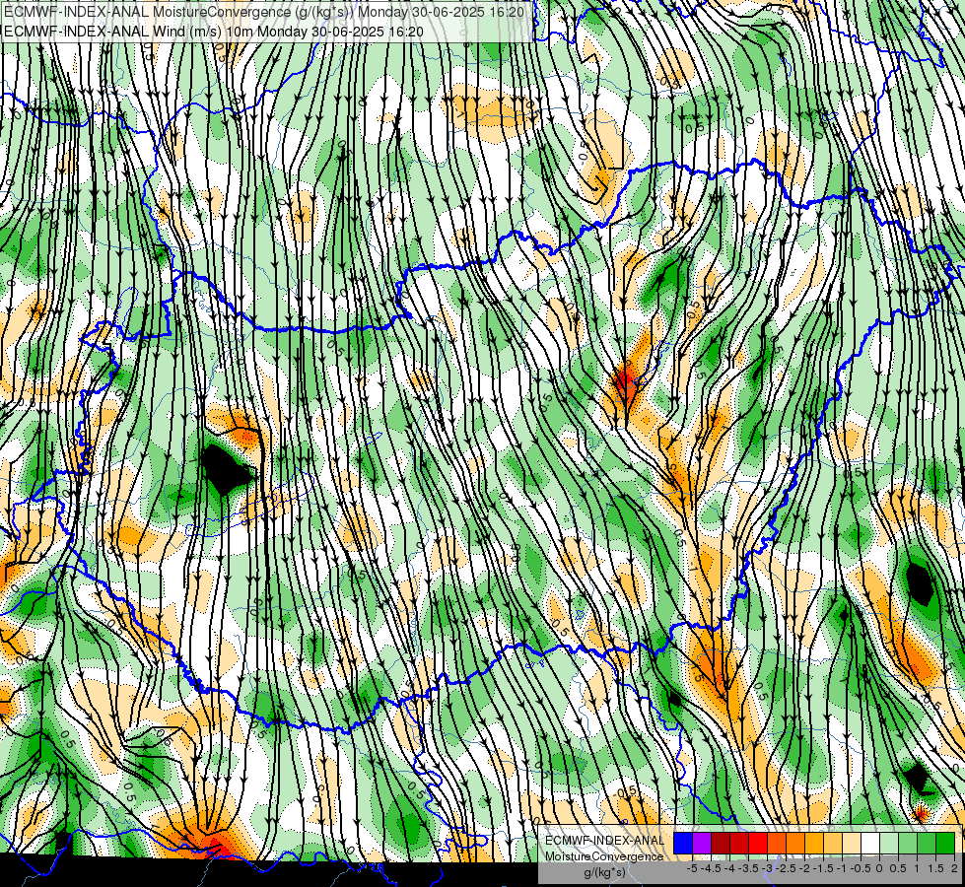Click the -3.5 tick label on the legend
965x887 pixels.
pos(748,868)
